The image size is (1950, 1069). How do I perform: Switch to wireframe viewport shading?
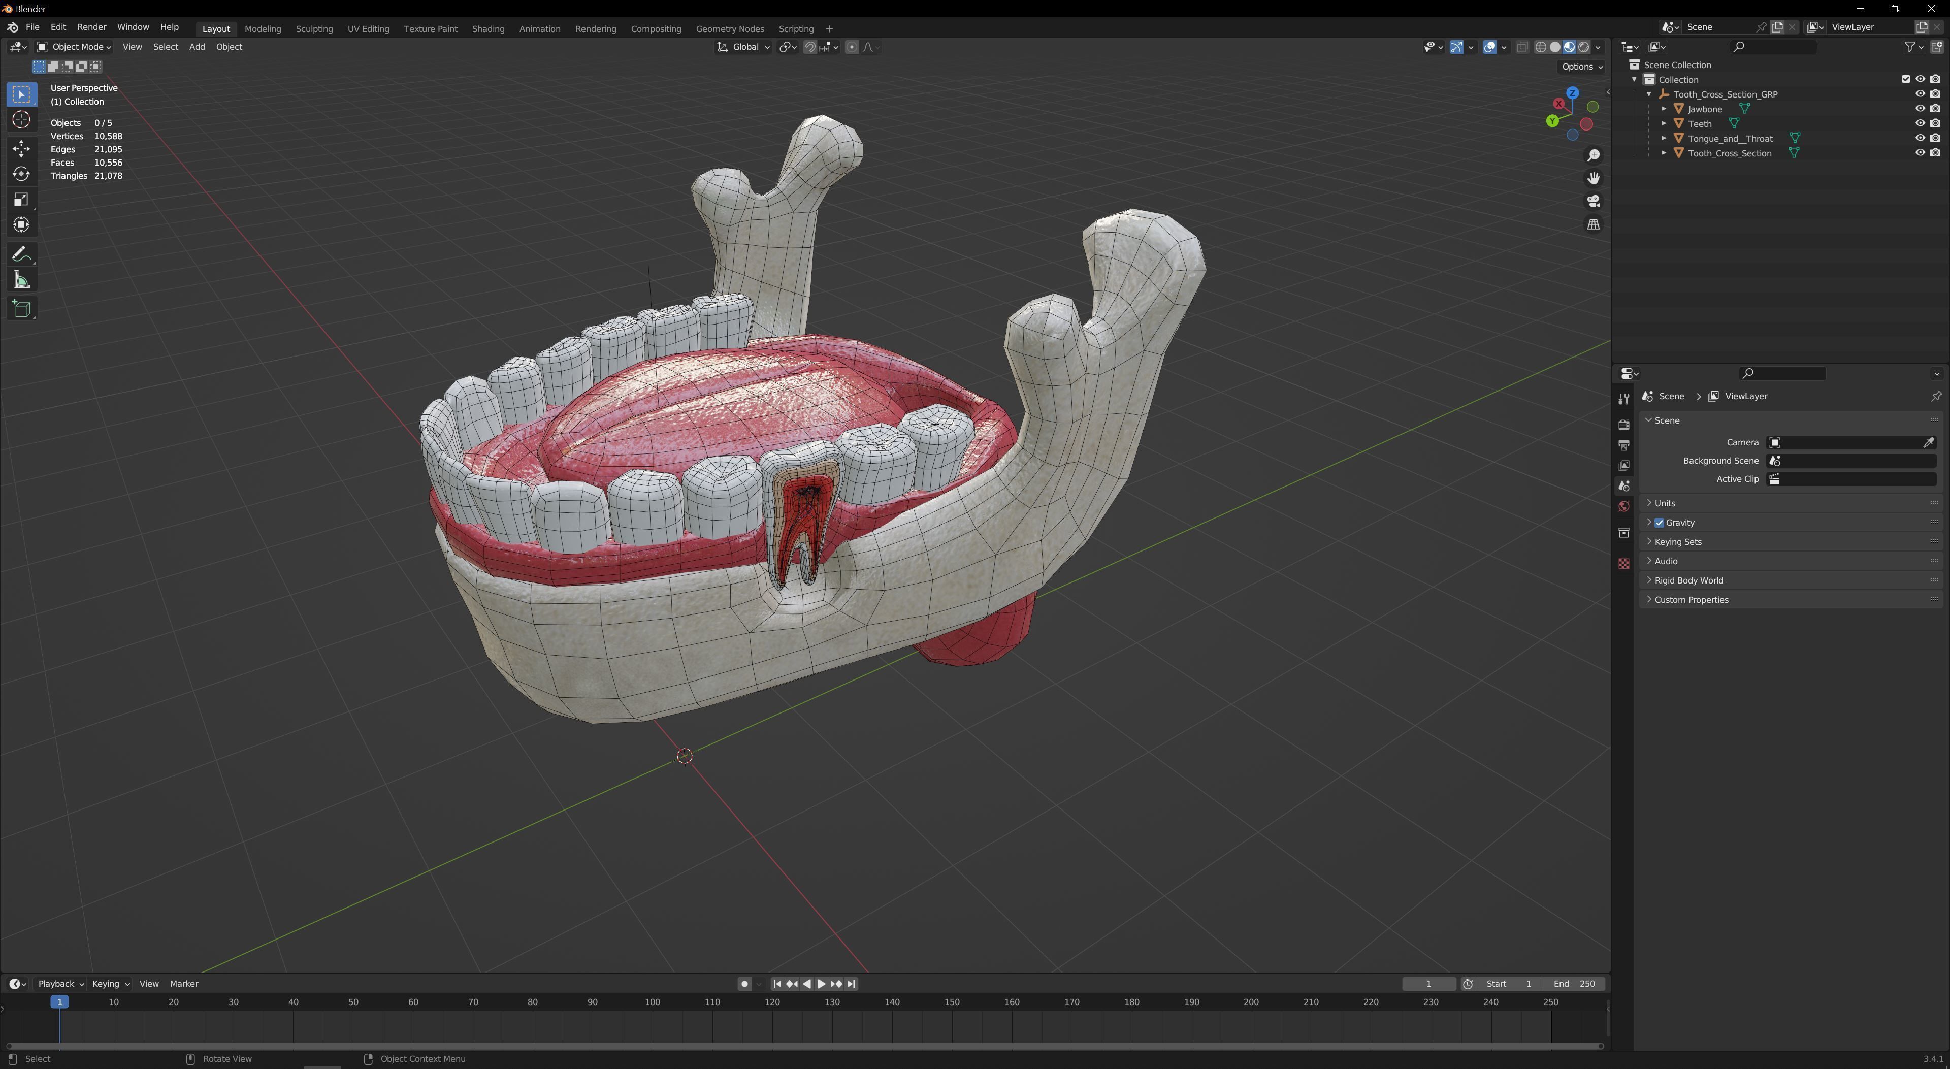(1541, 47)
